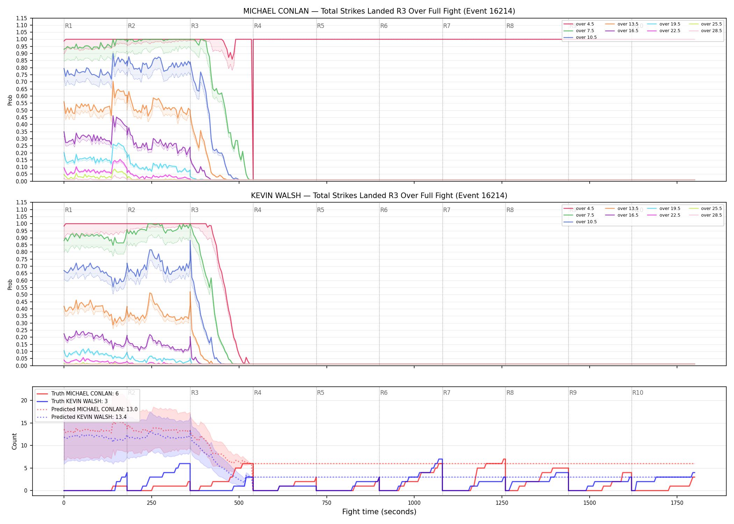
Task: Click 'Truth MICHAEL CONLAN: 6' legend entry
Action: (78, 394)
